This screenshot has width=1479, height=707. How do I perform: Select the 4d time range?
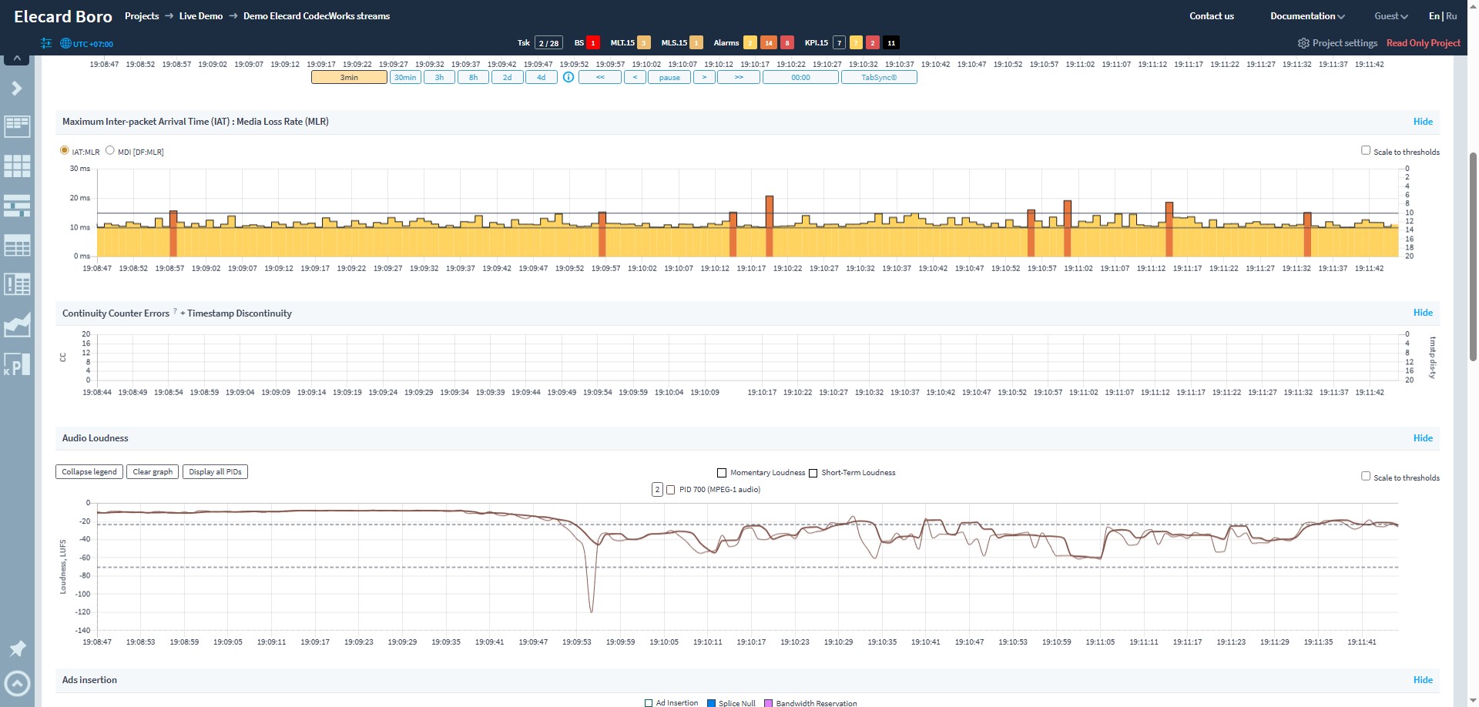[541, 77]
